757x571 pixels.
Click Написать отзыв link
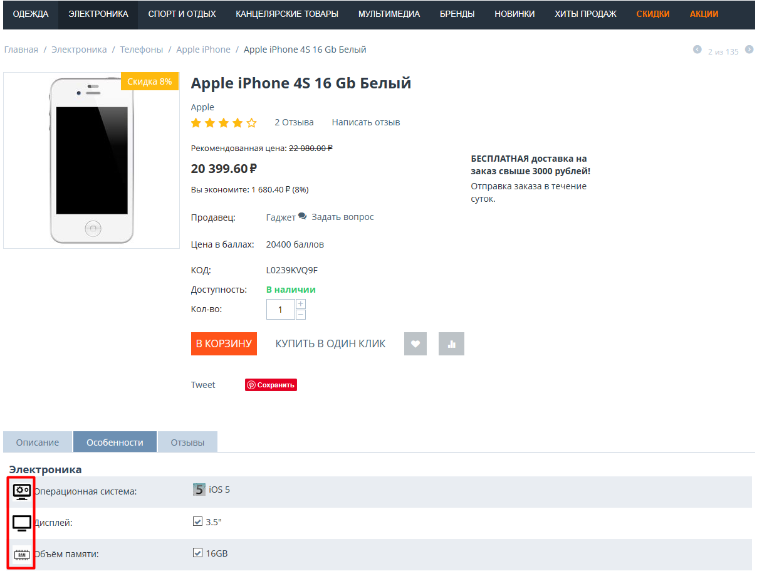coord(366,122)
